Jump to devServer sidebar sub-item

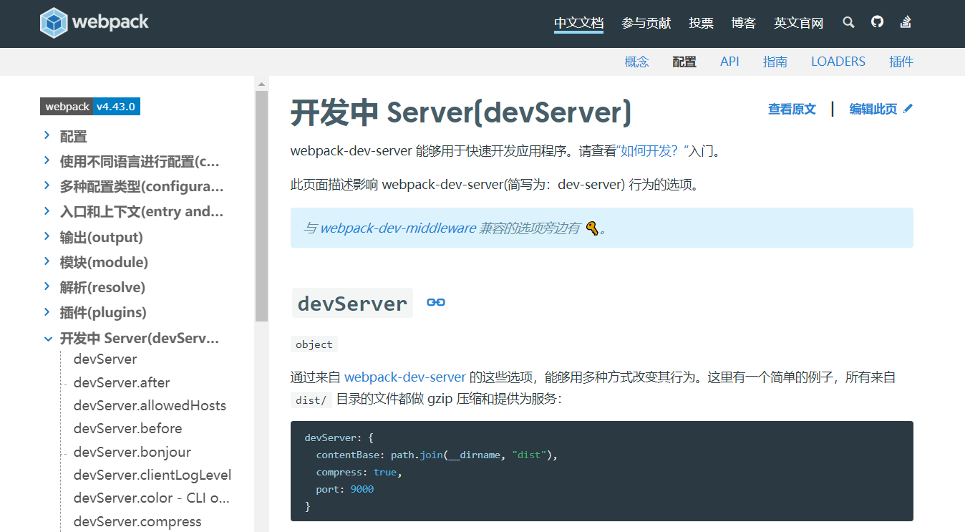[x=105, y=359]
